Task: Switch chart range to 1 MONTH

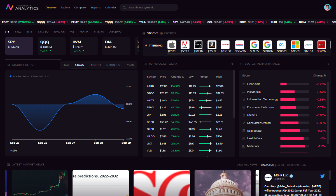Action: point(95,65)
